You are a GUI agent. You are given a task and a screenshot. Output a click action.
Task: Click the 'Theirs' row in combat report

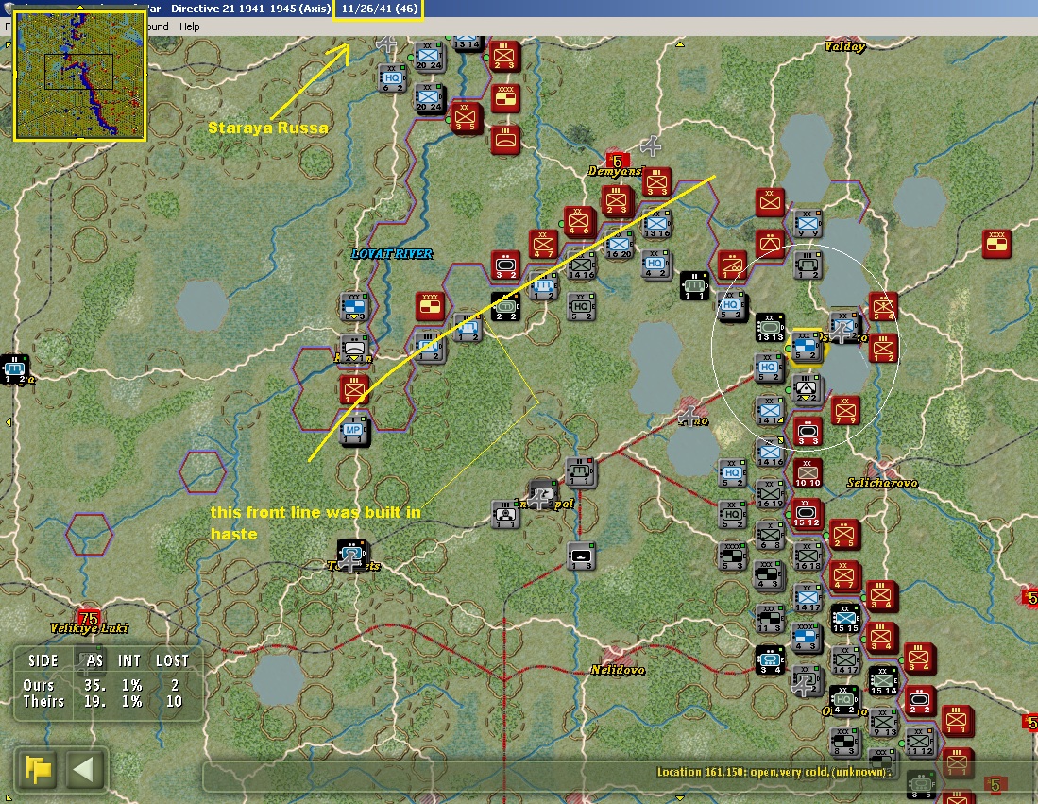102,701
